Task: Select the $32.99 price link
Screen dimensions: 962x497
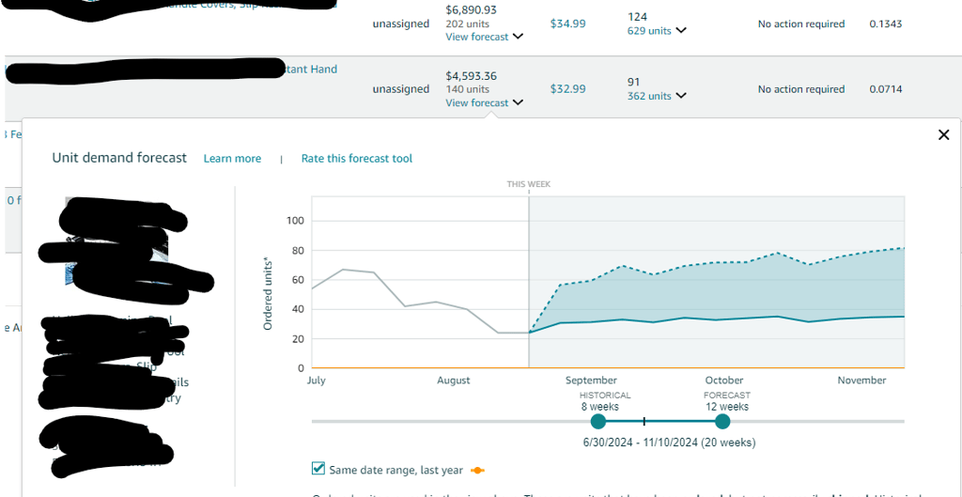Action: coord(567,89)
